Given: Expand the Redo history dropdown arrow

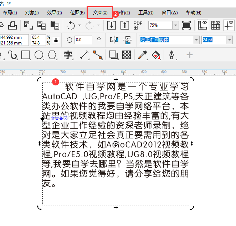Looking at the screenshot, I should coord(98,25).
